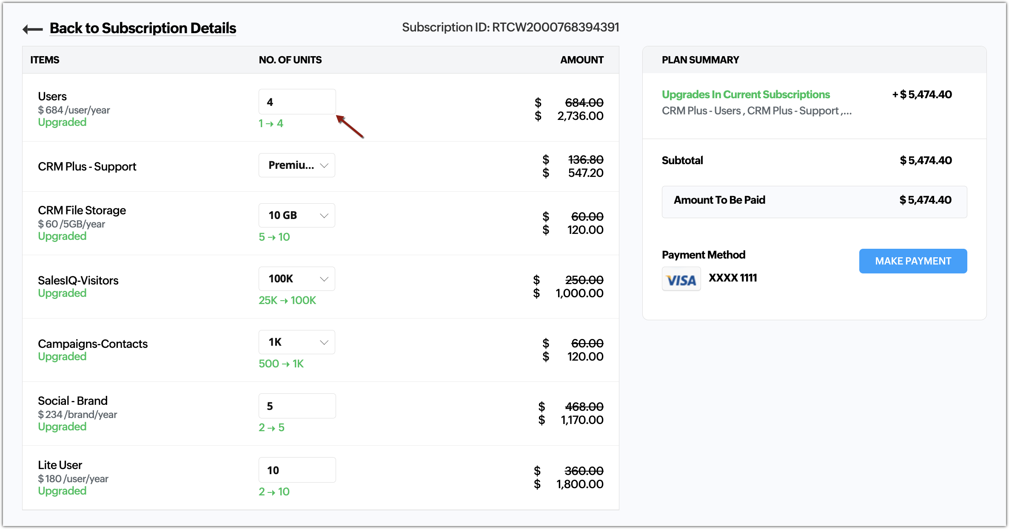Click the 2 → 10 Lite User change text
The width and height of the screenshot is (1009, 529).
point(274,492)
